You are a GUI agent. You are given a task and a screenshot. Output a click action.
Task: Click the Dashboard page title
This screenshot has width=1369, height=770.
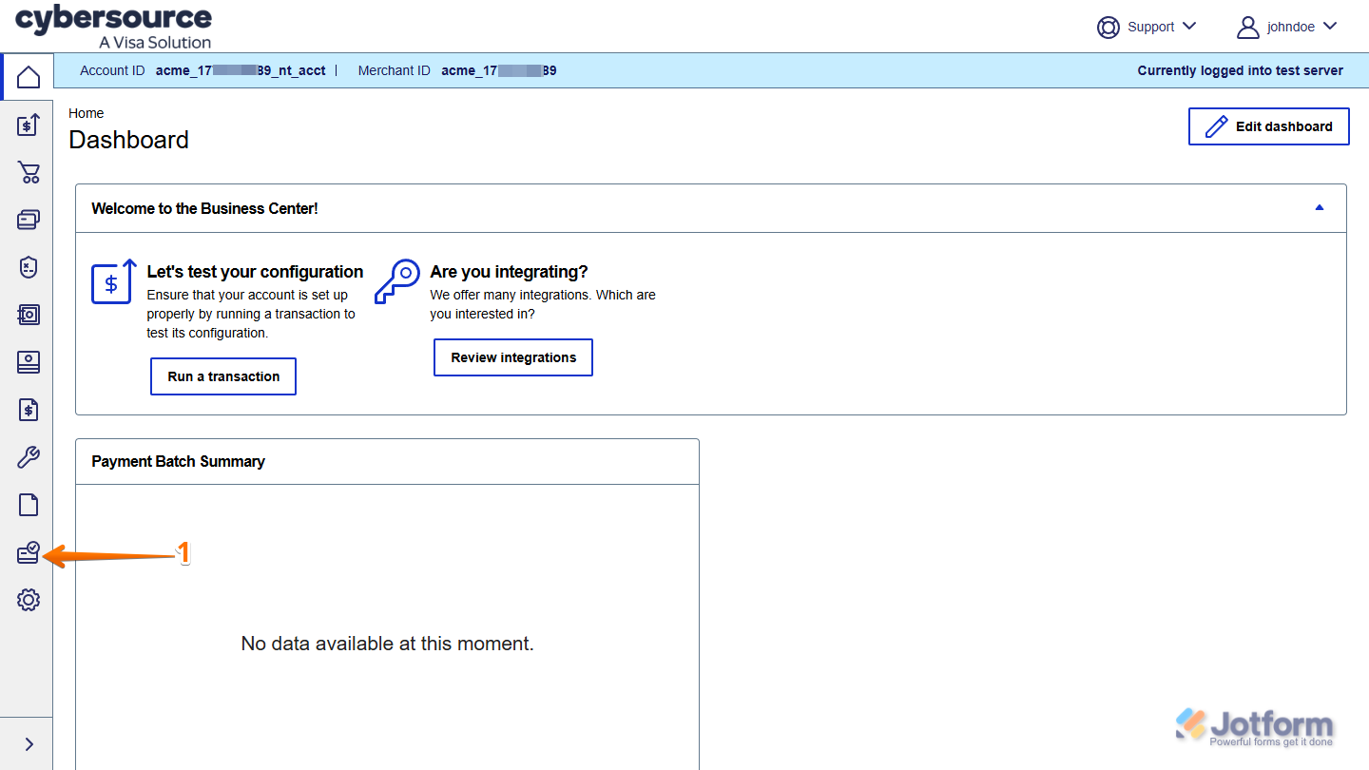coord(129,140)
